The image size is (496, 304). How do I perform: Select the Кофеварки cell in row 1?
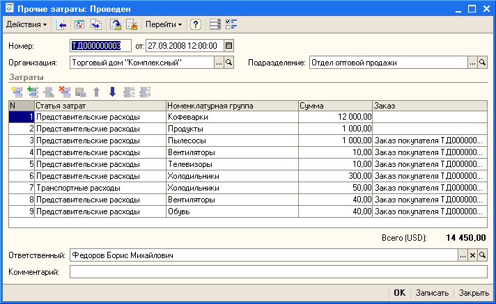(x=232, y=117)
